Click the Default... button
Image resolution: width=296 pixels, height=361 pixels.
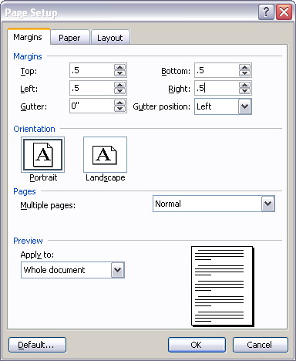click(37, 345)
